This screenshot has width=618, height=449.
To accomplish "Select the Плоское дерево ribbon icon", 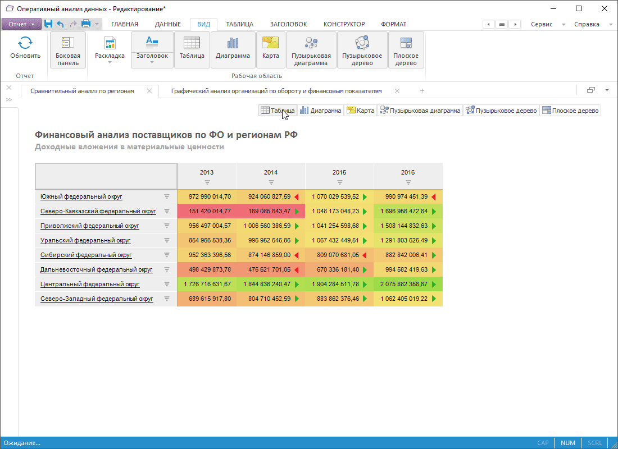I will click(406, 43).
